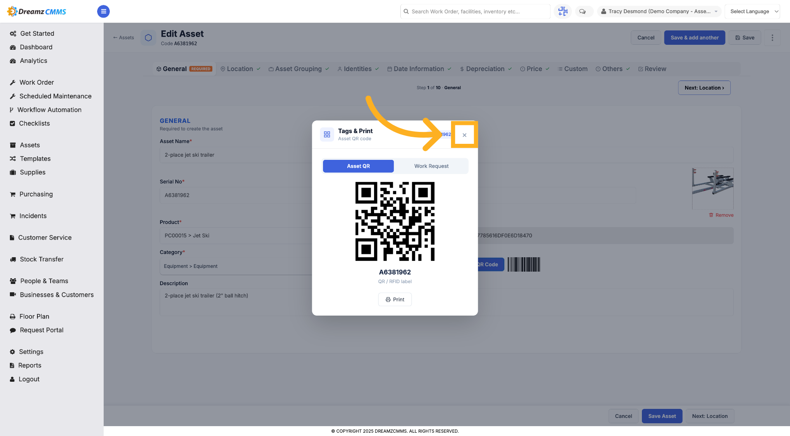Open the Tracy Desmond user menu
This screenshot has height=436, width=790.
[x=659, y=12]
